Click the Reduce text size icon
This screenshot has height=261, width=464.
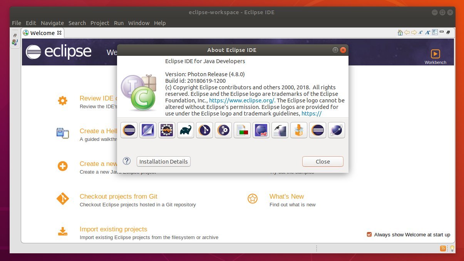(420, 32)
